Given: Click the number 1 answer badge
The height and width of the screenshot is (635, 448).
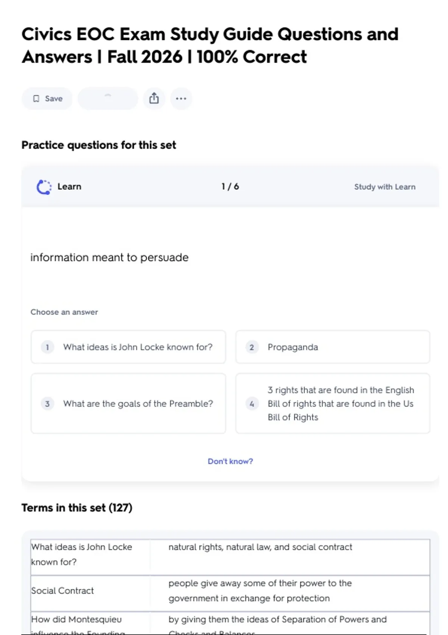Looking at the screenshot, I should (x=47, y=347).
